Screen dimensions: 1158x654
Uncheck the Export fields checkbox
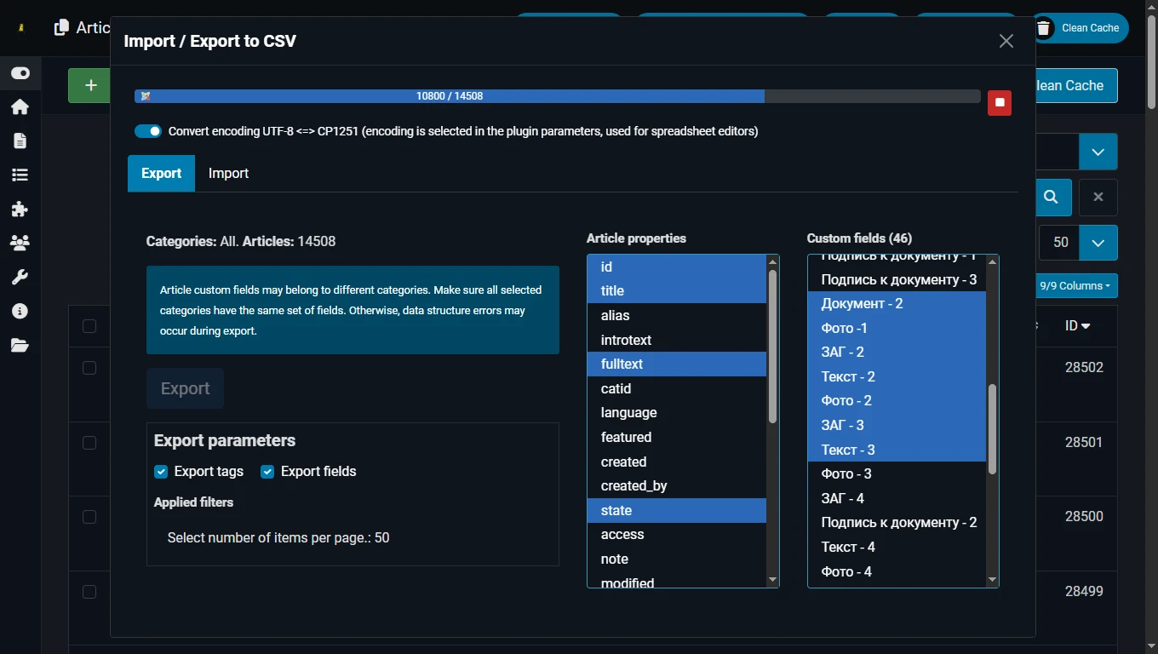267,472
